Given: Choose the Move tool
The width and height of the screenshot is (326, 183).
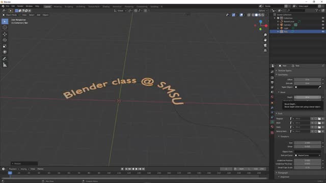Looking at the screenshot, I should 5,34.
